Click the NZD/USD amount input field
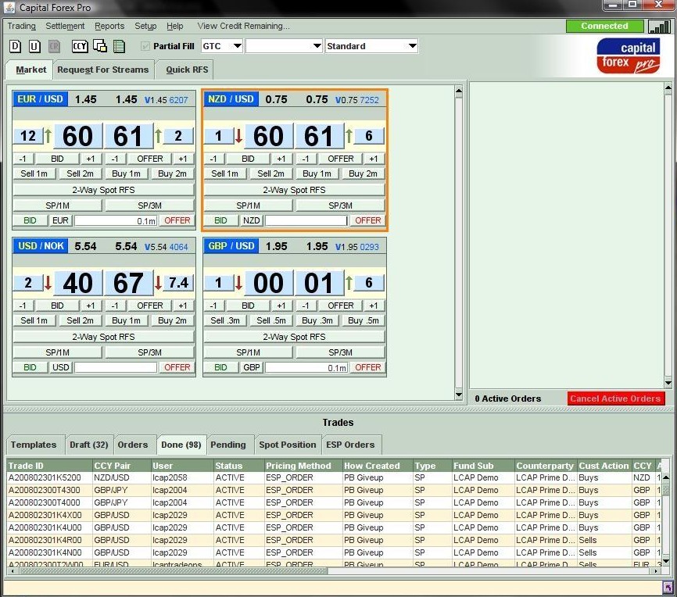This screenshot has width=677, height=597. pos(306,221)
